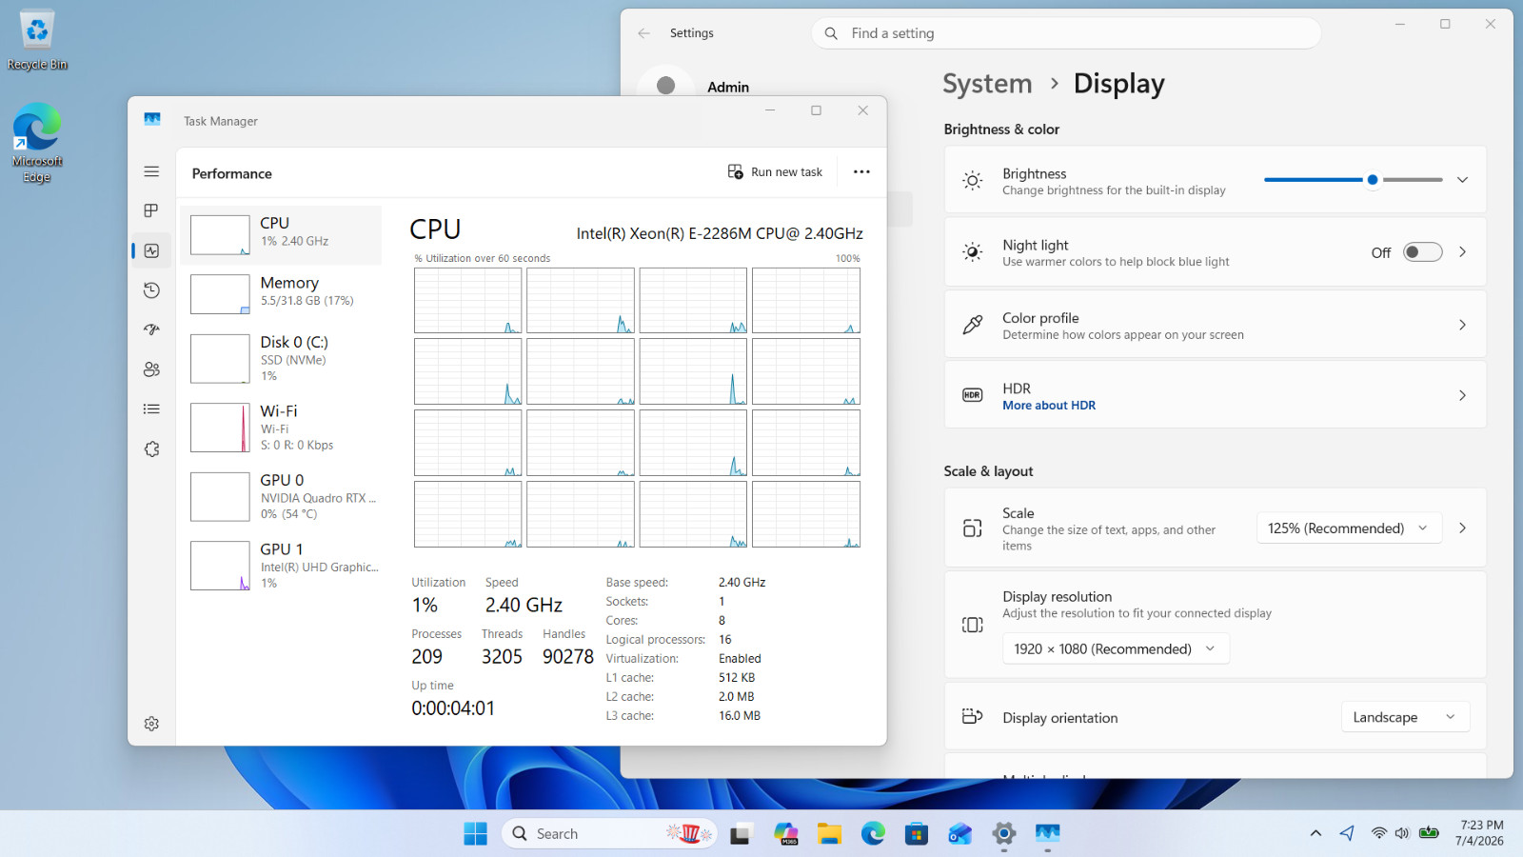The height and width of the screenshot is (857, 1523).
Task: Open Processes page in Task Manager sidebar
Action: coord(151,210)
